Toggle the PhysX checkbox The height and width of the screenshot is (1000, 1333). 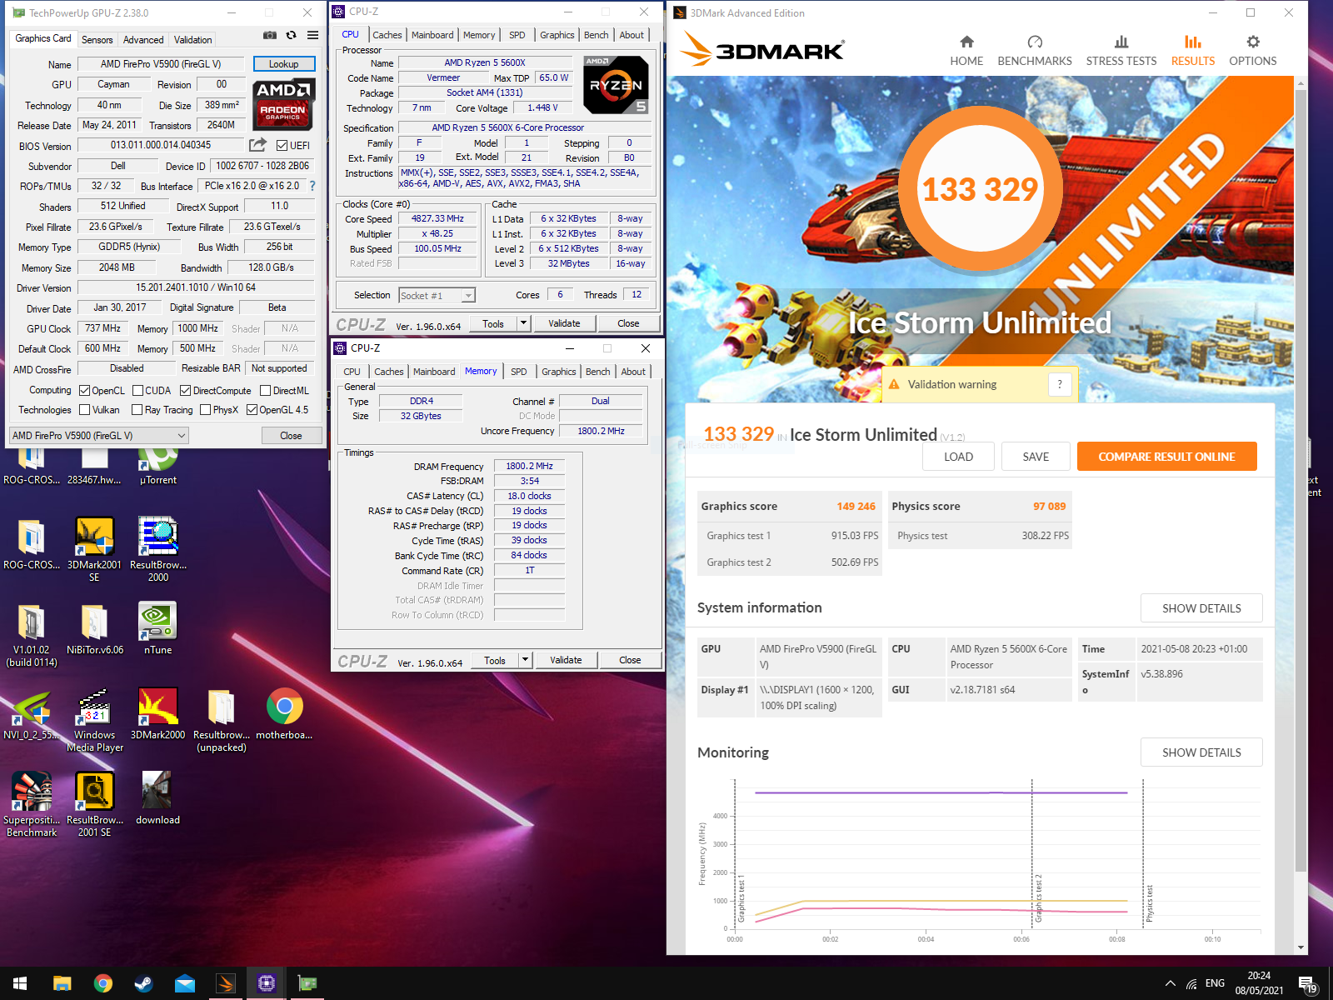(x=205, y=409)
